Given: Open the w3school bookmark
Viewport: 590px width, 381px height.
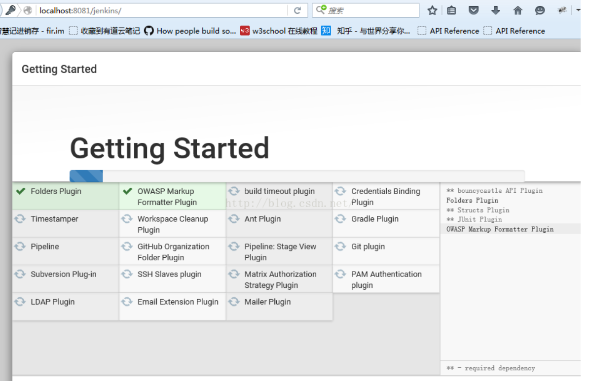Looking at the screenshot, I should (x=279, y=31).
